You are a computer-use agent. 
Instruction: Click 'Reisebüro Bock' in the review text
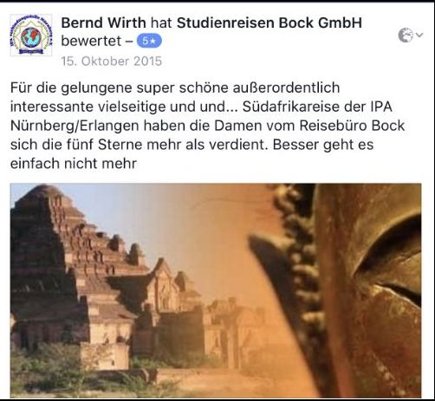pyautogui.click(x=352, y=126)
